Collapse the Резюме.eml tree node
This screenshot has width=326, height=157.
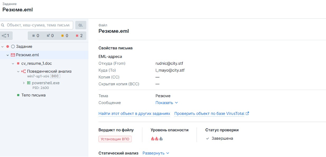8,55
